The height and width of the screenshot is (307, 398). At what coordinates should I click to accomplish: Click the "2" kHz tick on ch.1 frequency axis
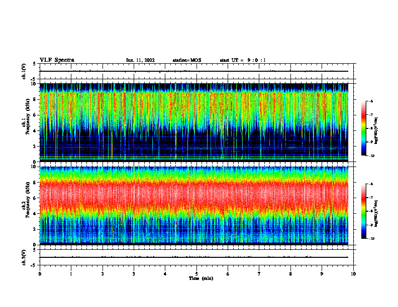[35, 146]
